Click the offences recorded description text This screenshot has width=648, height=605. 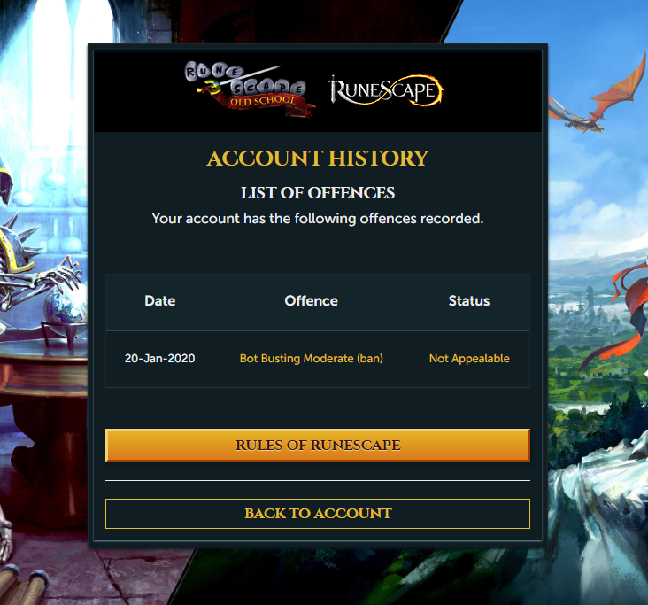tap(318, 218)
